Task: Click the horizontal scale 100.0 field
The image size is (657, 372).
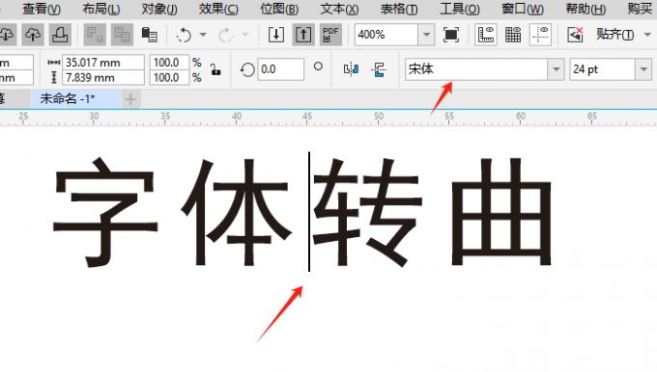Action: click(169, 63)
